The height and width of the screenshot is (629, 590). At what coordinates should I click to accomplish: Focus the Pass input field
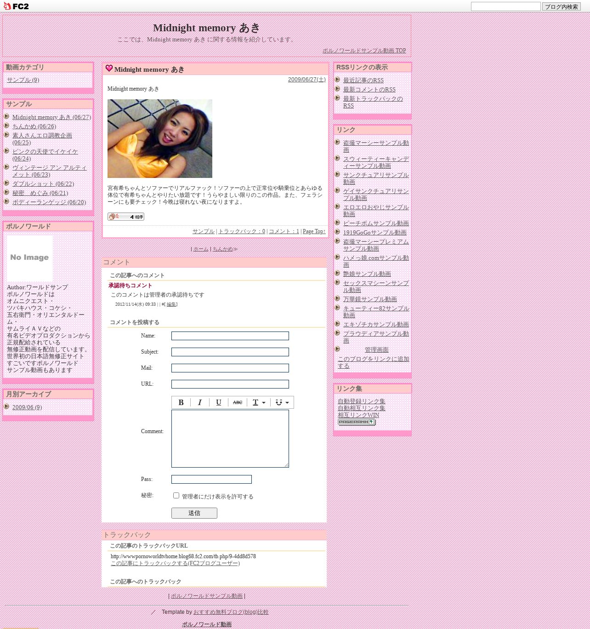[x=211, y=479]
